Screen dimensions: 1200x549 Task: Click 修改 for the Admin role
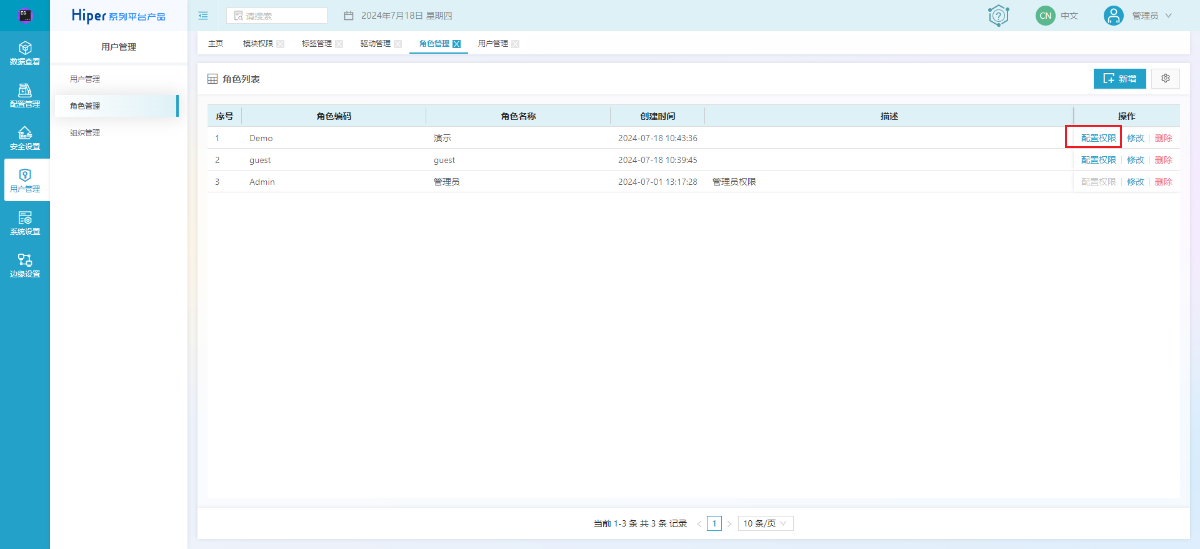(x=1135, y=182)
